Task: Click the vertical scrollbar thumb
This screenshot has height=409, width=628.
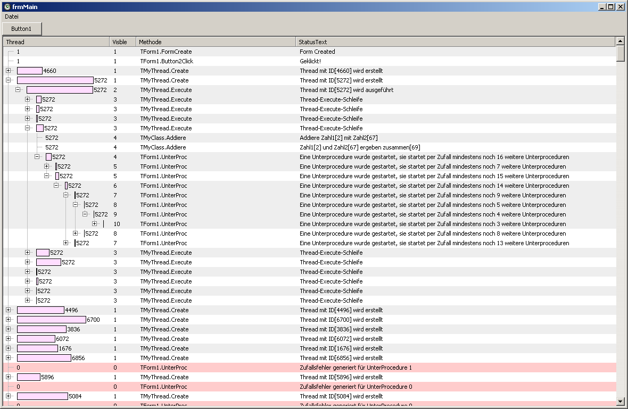Action: point(620,53)
